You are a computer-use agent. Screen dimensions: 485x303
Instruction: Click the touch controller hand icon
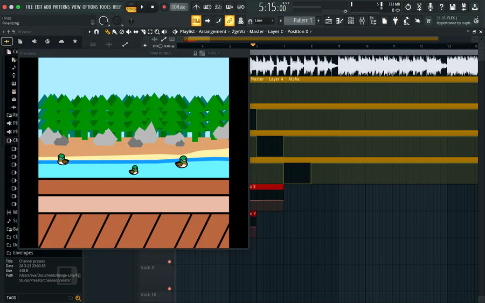418,20
